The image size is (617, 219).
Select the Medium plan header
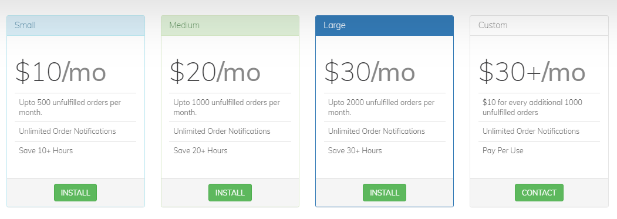point(230,26)
